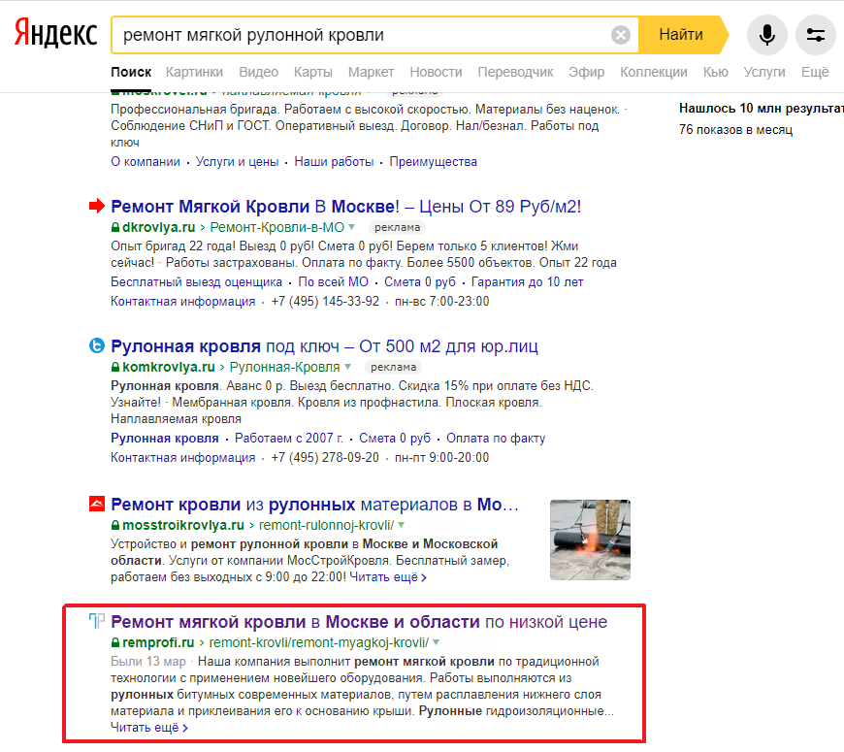Open Ремонт Мягкой Кровли В Москве result
The width and height of the screenshot is (844, 752).
click(x=346, y=206)
